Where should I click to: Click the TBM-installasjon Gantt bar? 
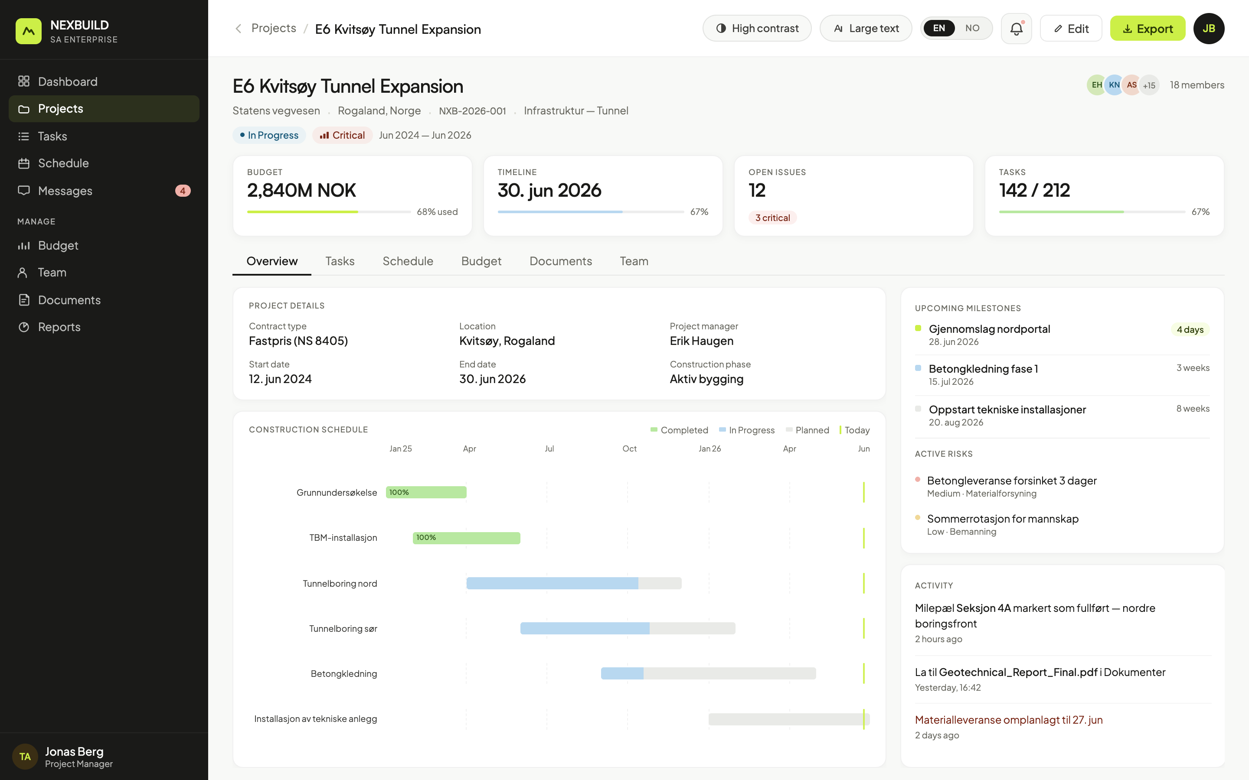466,537
